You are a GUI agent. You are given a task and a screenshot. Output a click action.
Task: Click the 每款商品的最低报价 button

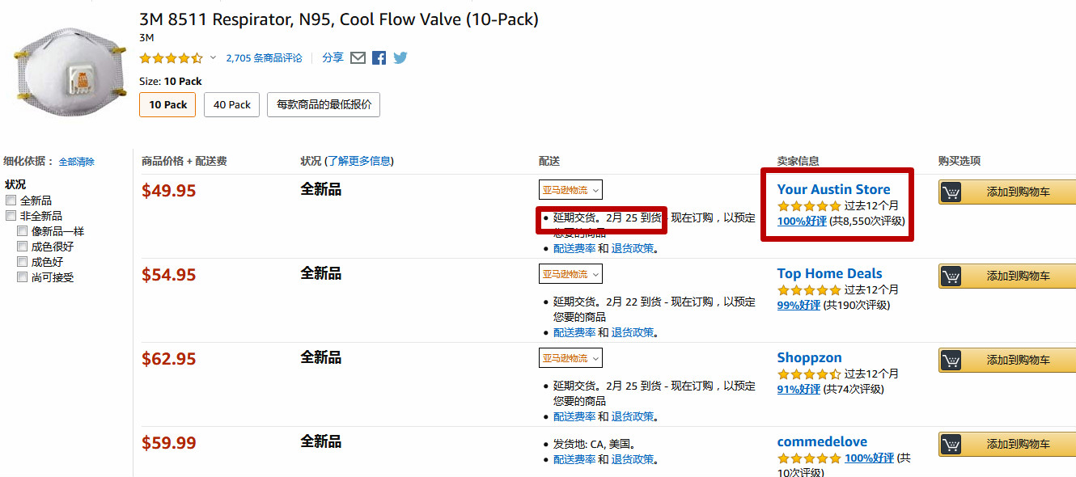[x=324, y=104]
